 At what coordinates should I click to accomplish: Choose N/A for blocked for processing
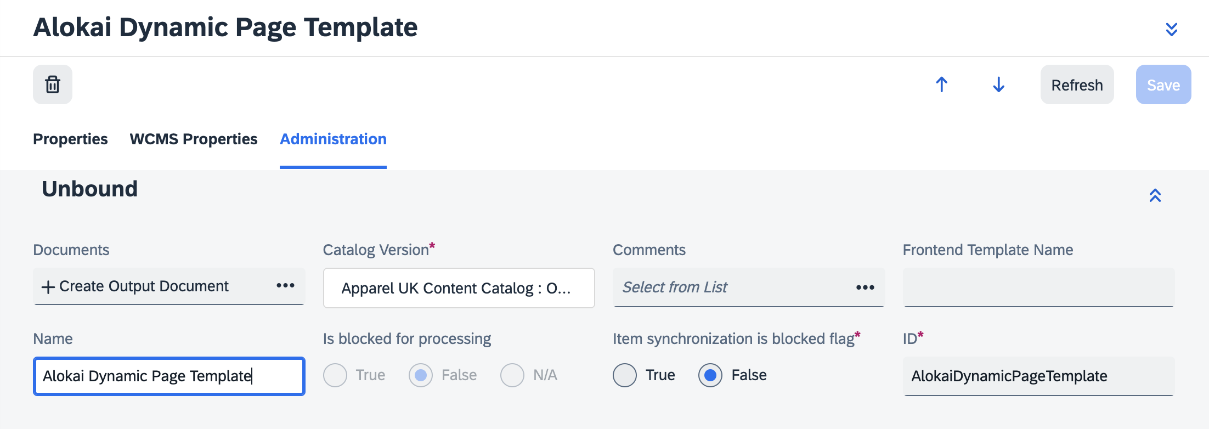click(512, 376)
